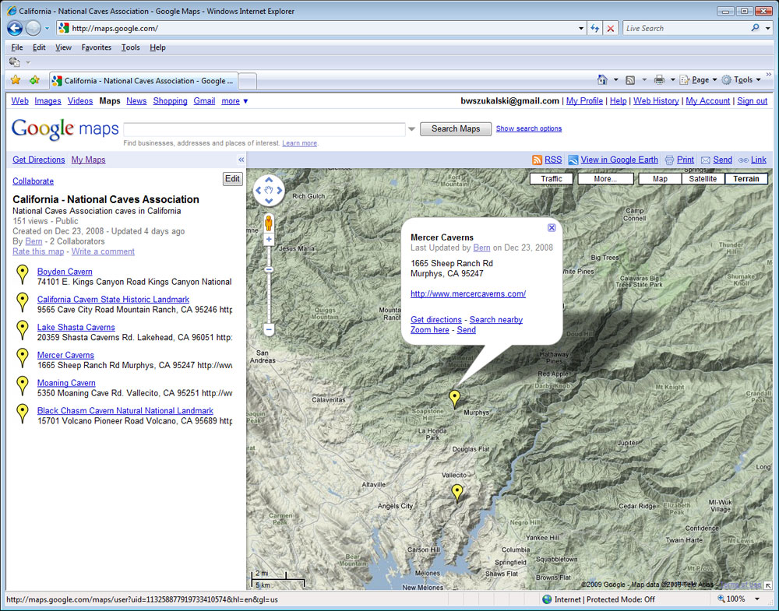Open the mercercaverns.com link
Viewport: 779px width, 611px height.
468,294
